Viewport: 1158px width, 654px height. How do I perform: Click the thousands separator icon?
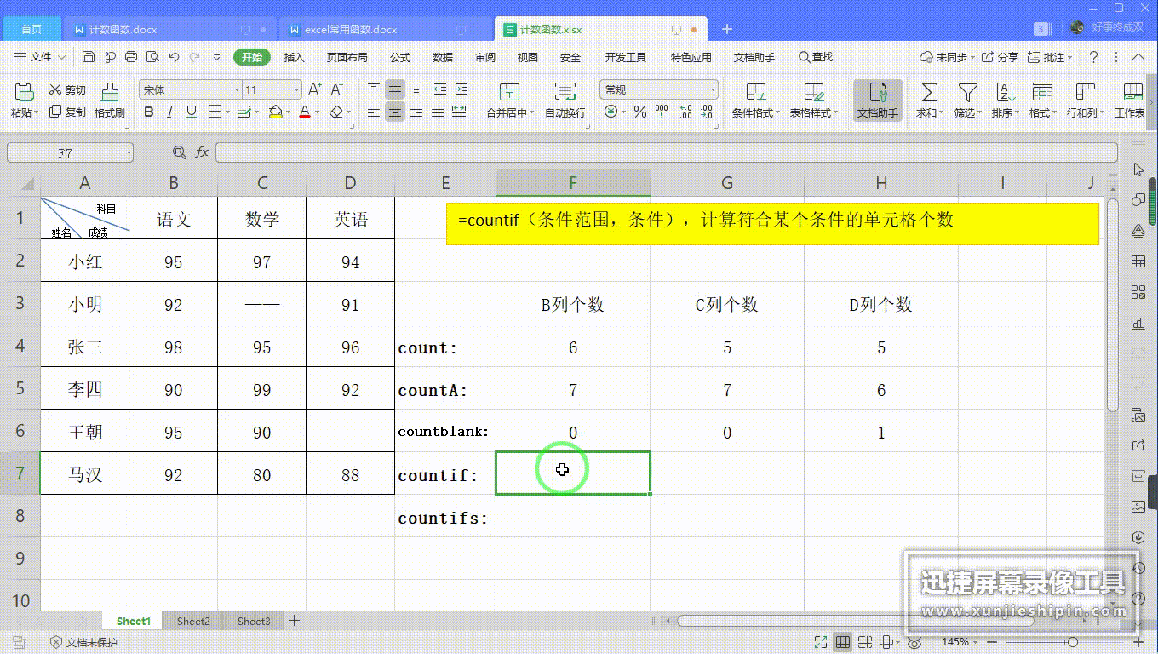pos(662,112)
